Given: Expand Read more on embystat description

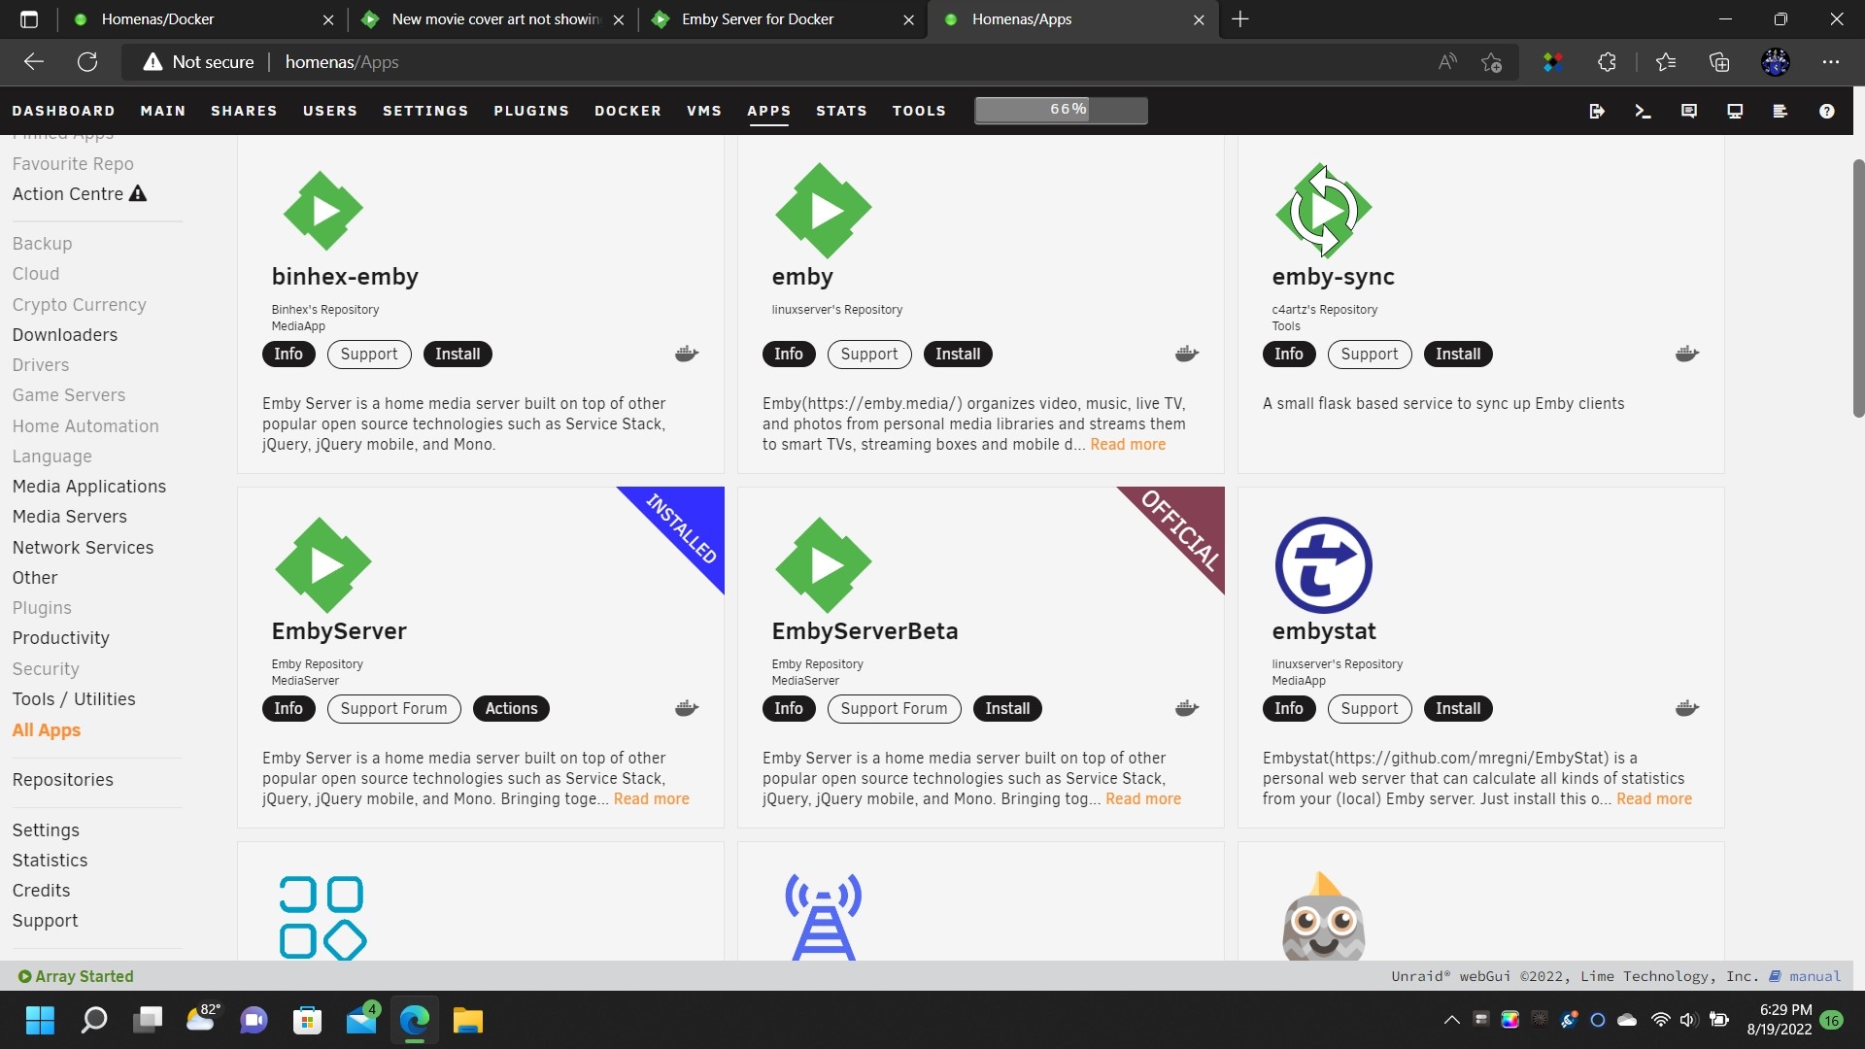Looking at the screenshot, I should pos(1653,798).
